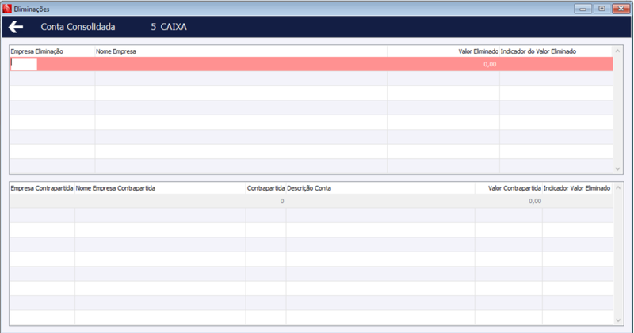Minimize the Eliminações window
634x333 pixels.
click(582, 9)
